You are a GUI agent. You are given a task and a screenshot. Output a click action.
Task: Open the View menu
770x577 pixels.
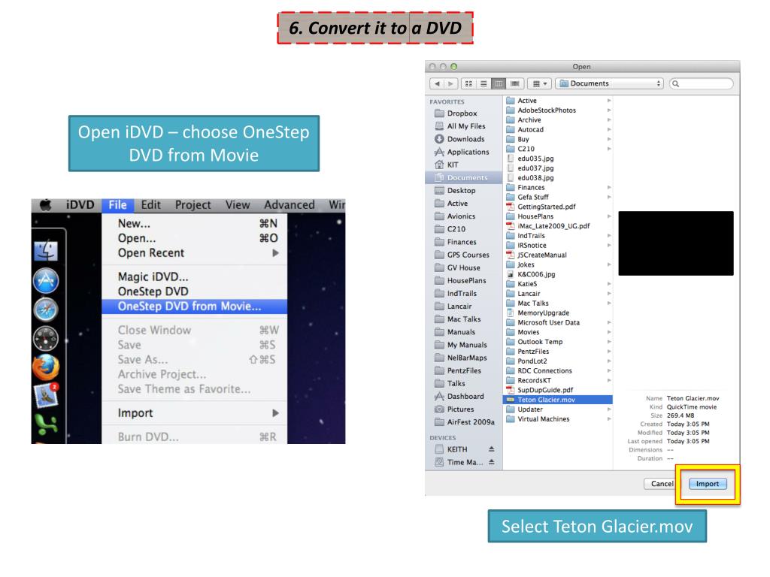238,204
